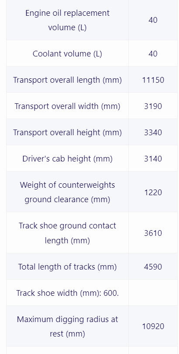The image size is (179, 354).
Task: Select the Track shoe width (mm): 600 cell
Action: pos(67,293)
